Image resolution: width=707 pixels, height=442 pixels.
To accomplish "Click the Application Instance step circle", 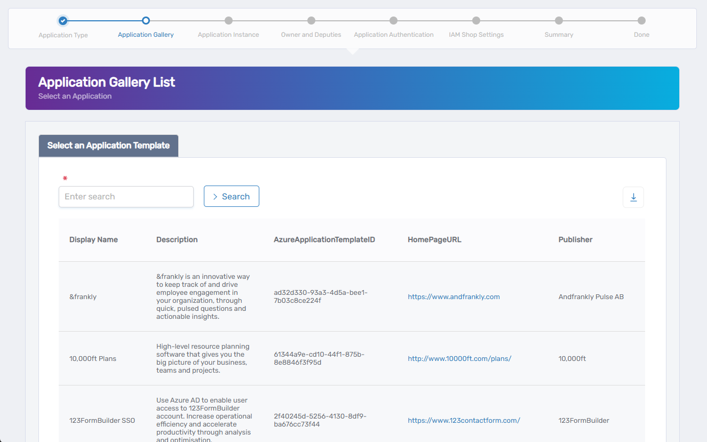I will coord(228,21).
